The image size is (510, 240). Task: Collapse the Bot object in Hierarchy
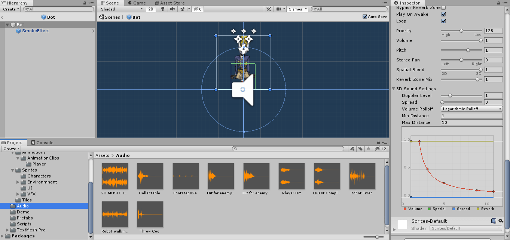[7, 25]
